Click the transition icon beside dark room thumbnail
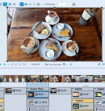Viewport: 105px width, 111px height. (59, 90)
